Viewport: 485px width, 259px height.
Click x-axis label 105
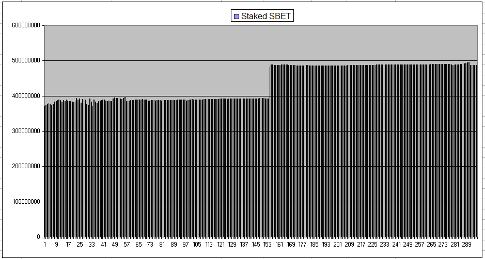[x=197, y=245]
